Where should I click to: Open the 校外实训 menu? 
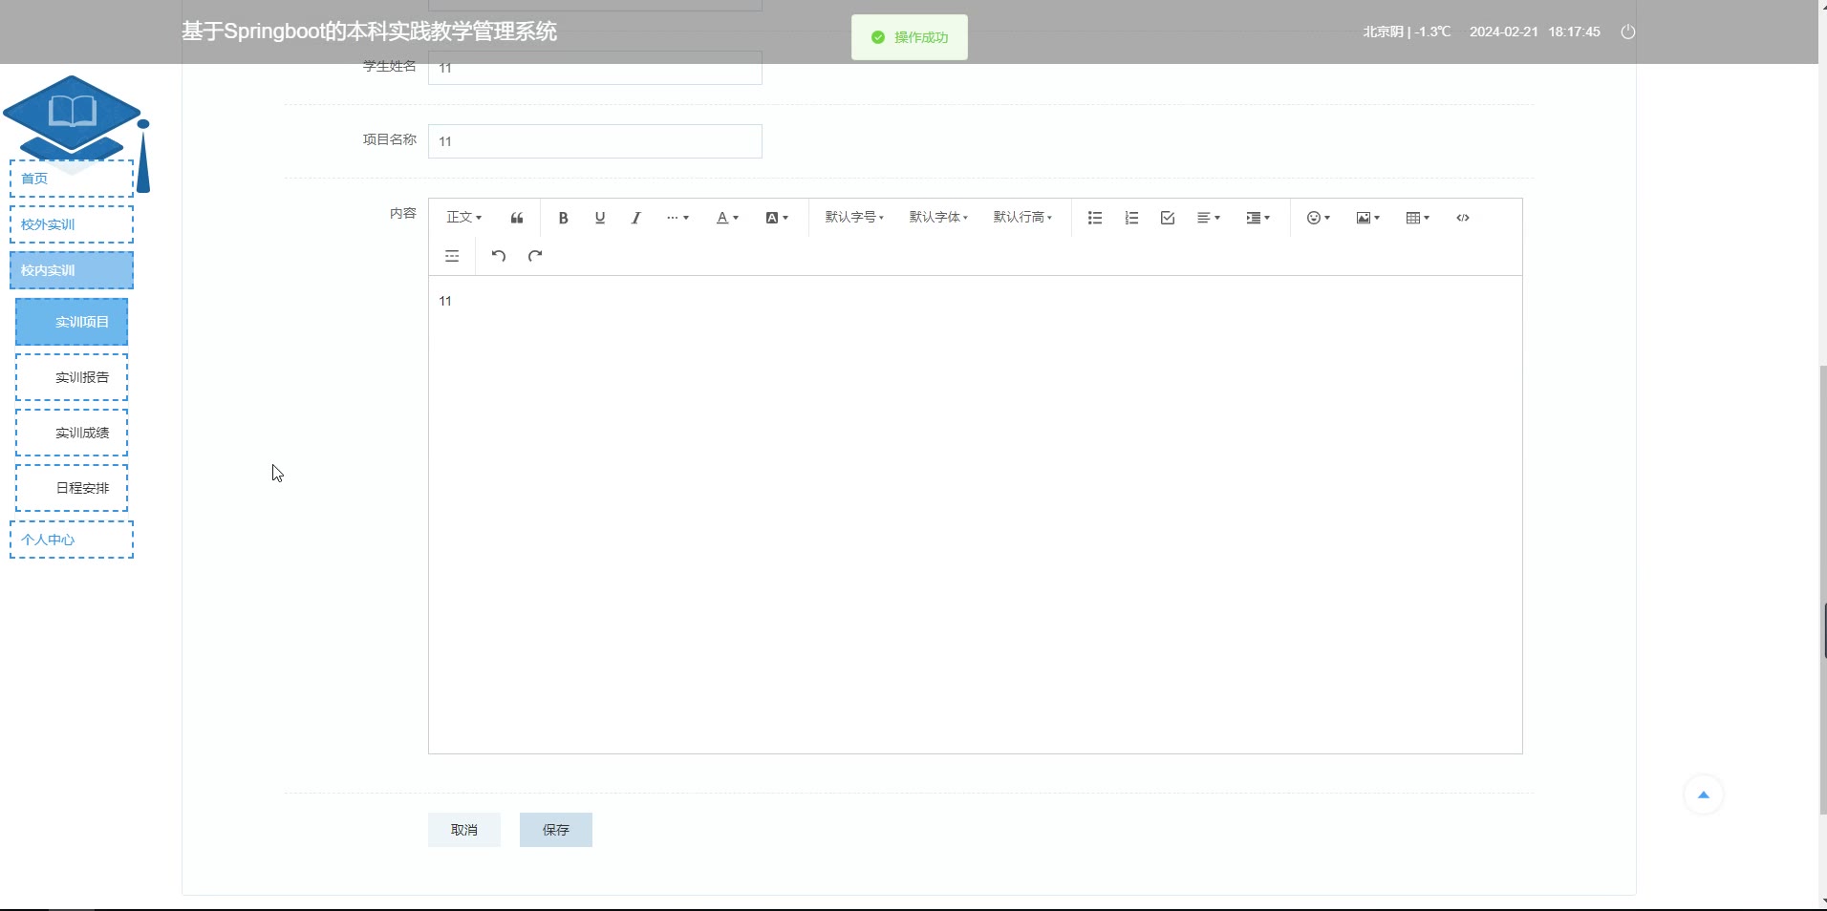tap(72, 224)
